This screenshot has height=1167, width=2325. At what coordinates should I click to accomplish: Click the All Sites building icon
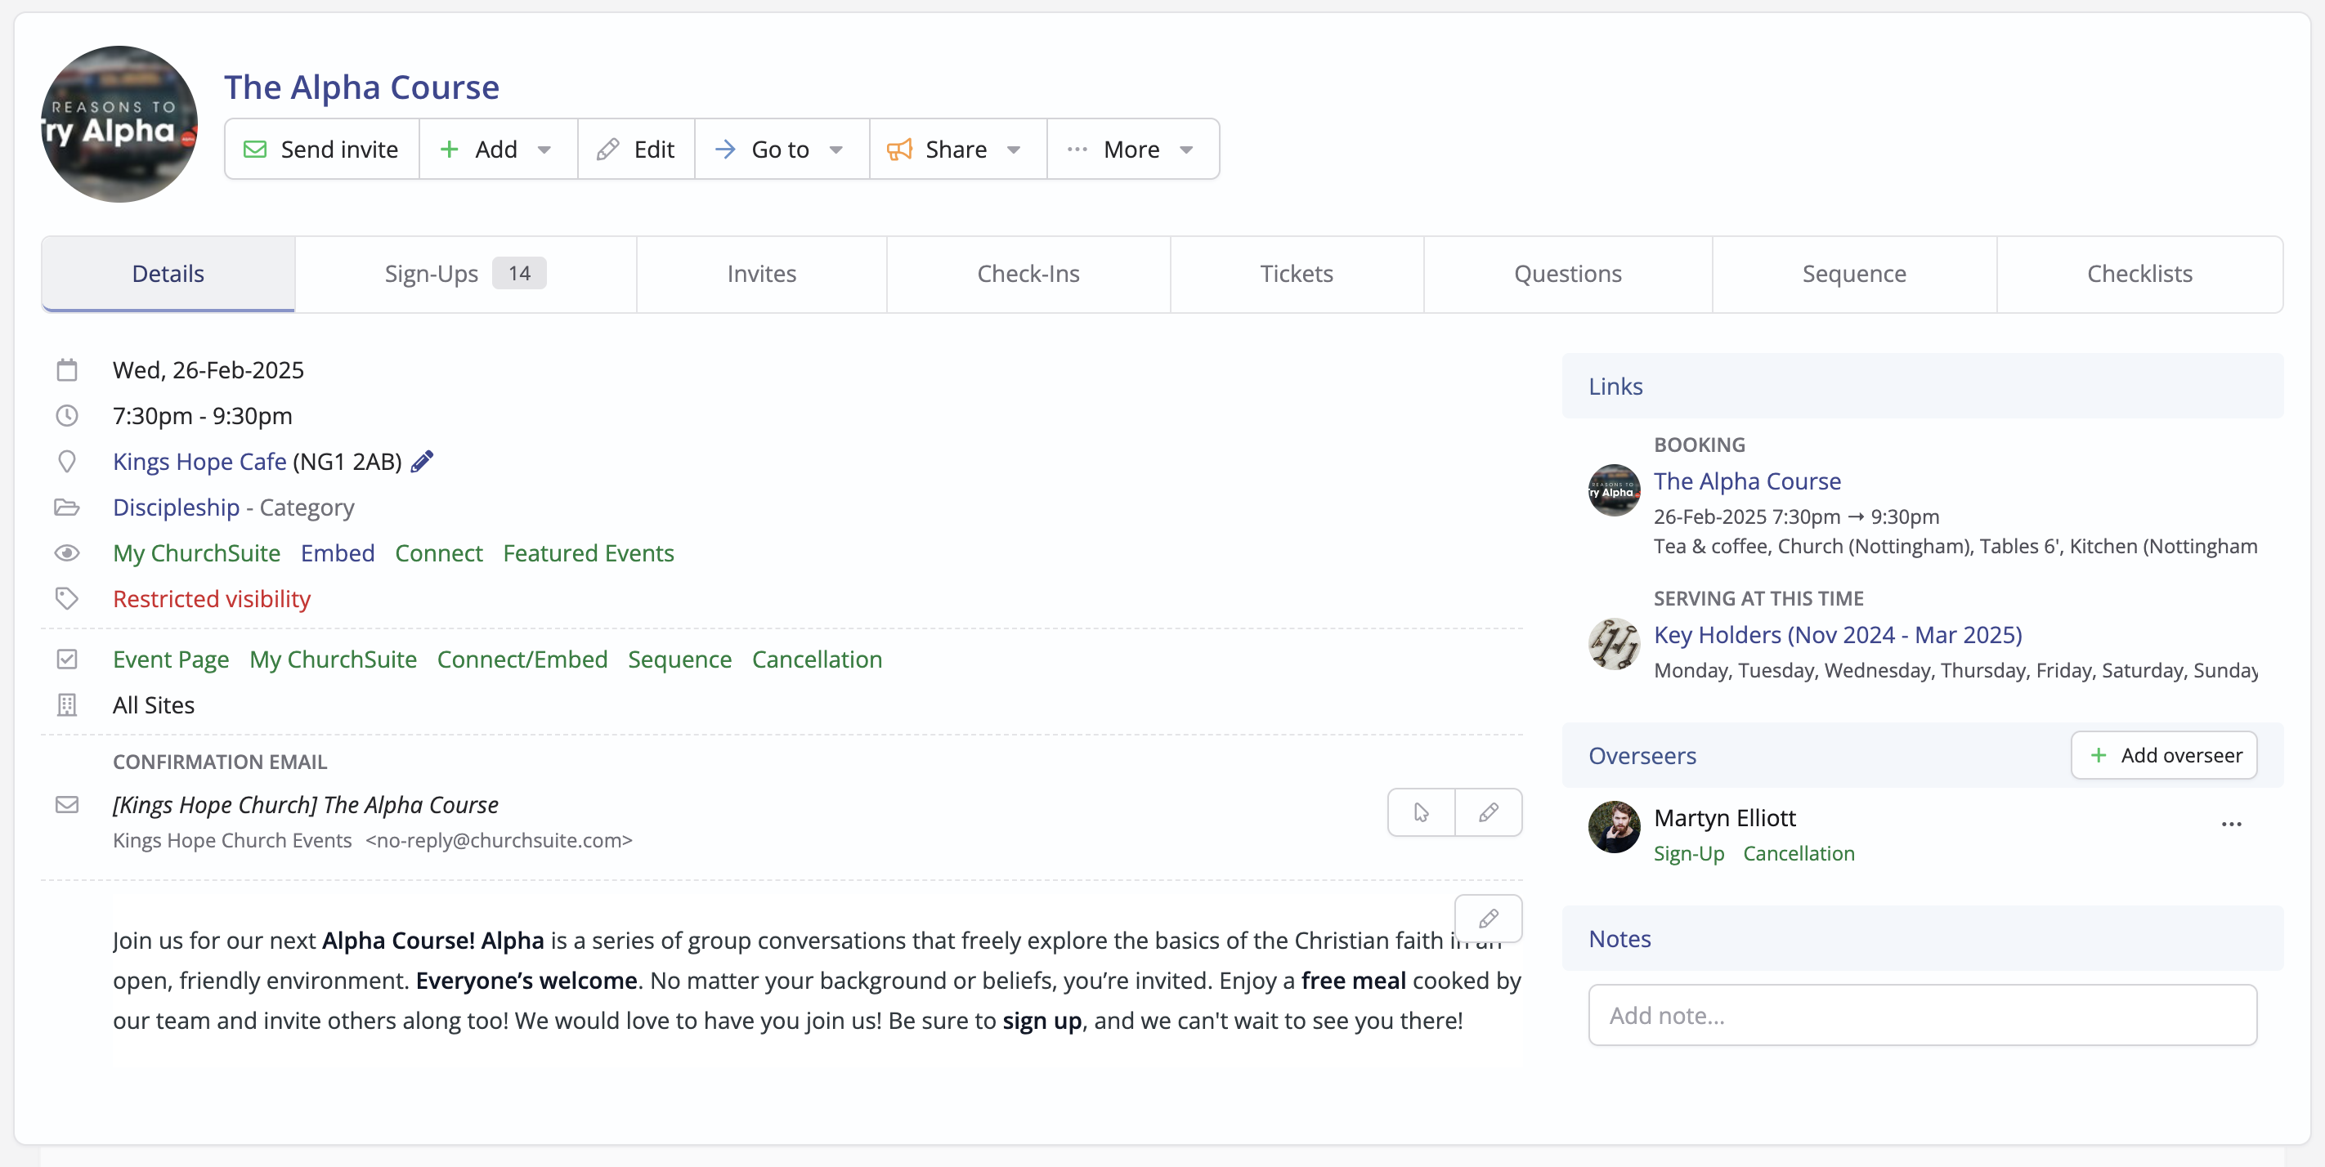67,705
